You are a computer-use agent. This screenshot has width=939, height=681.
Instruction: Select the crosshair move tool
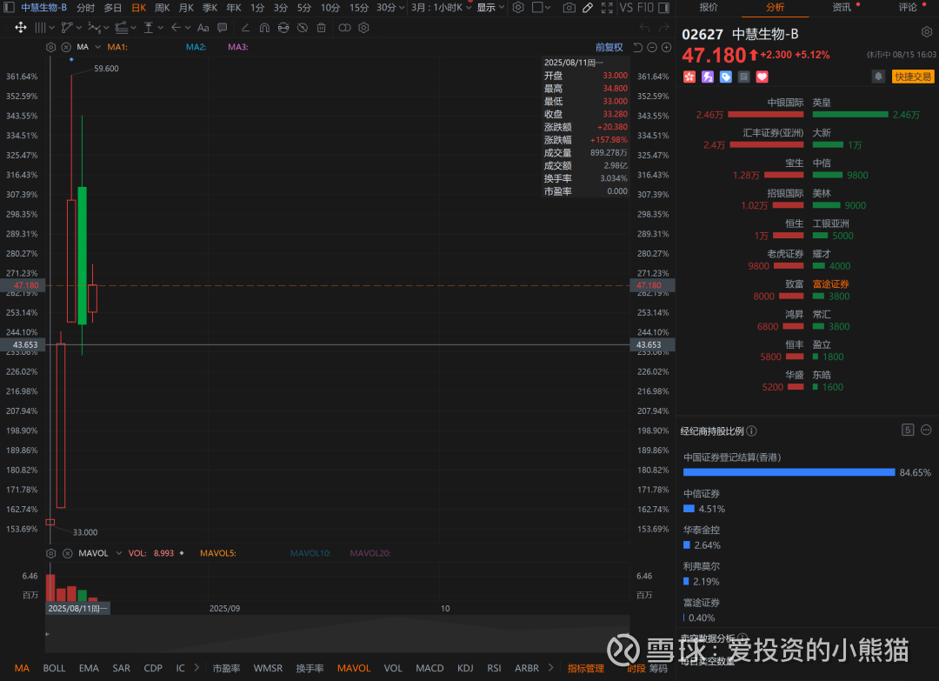pyautogui.click(x=20, y=28)
